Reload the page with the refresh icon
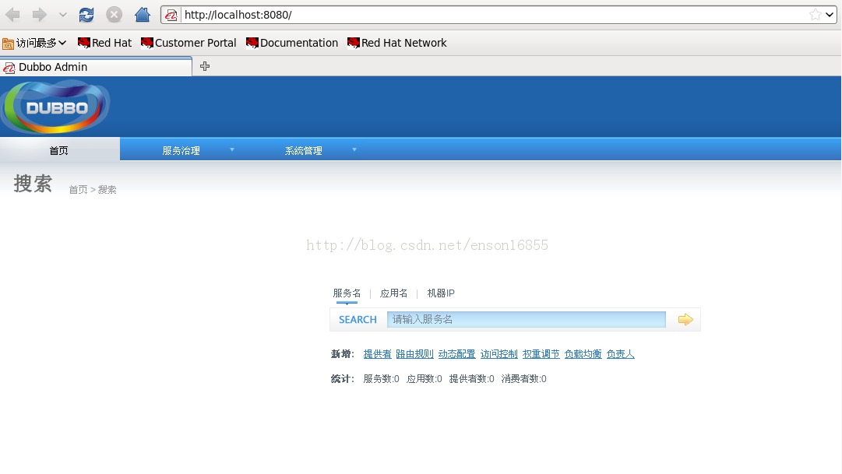The image size is (842, 474). click(x=86, y=15)
